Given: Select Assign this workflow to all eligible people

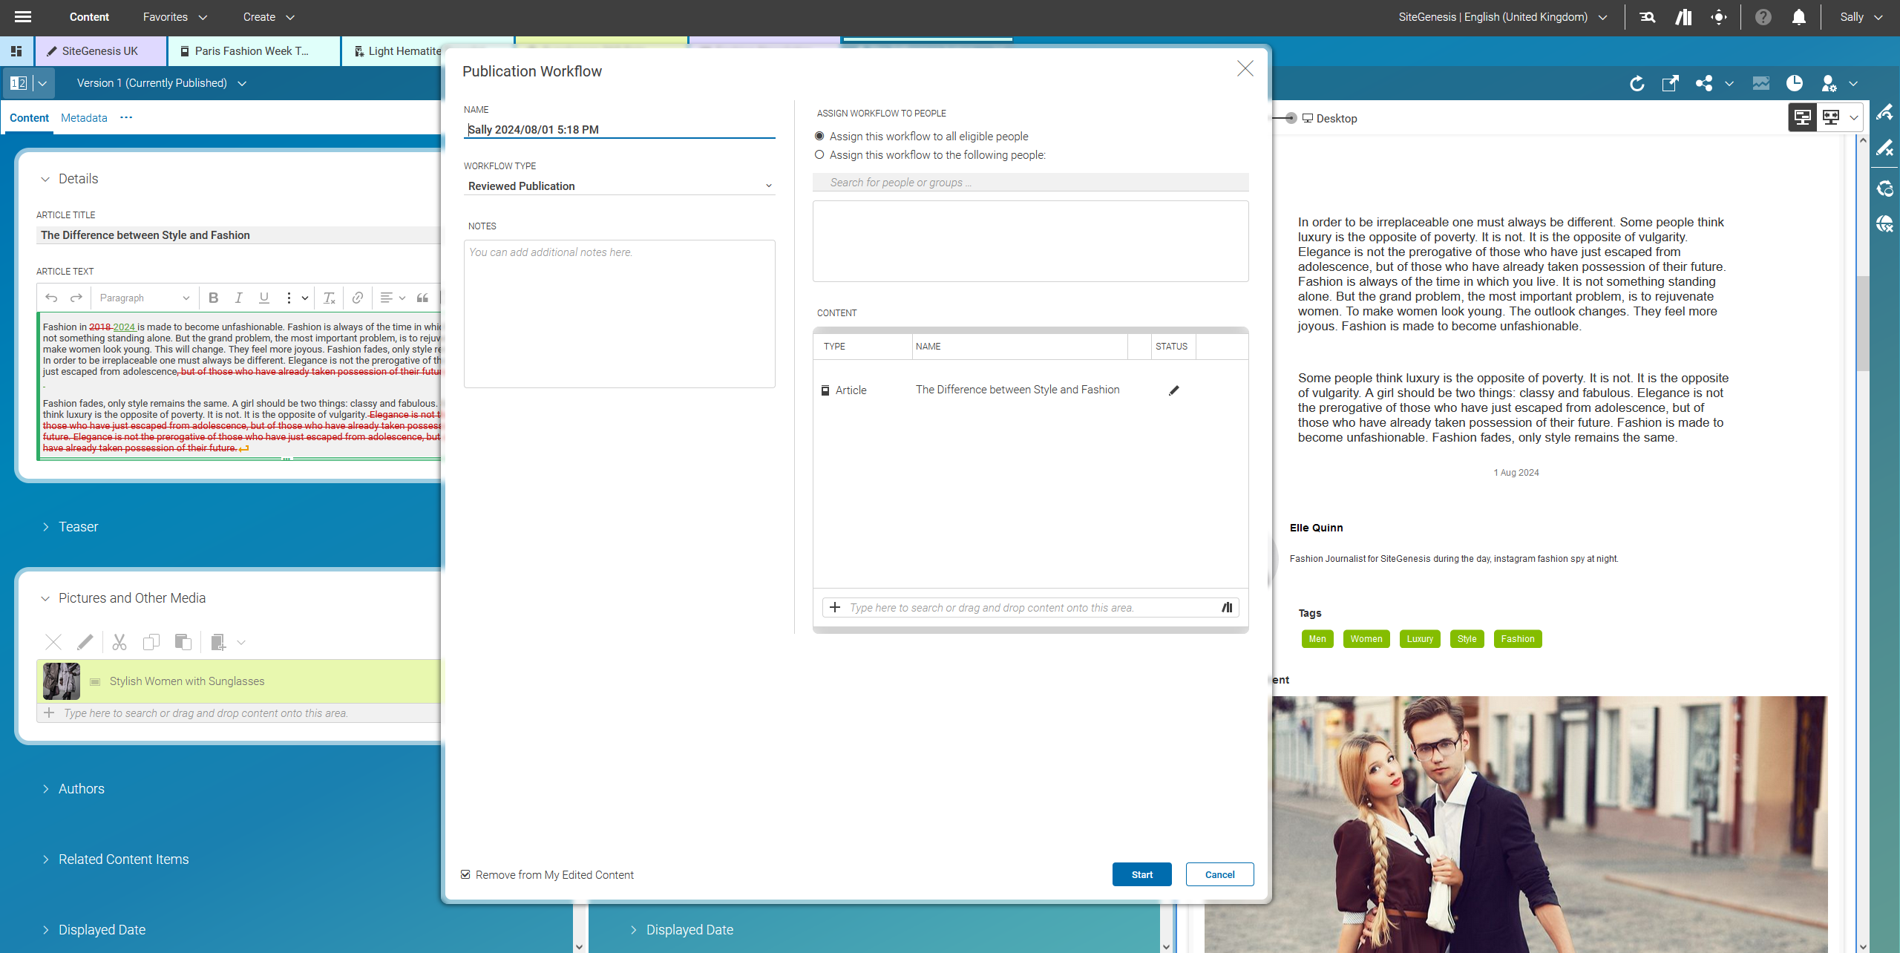Looking at the screenshot, I should pyautogui.click(x=819, y=136).
